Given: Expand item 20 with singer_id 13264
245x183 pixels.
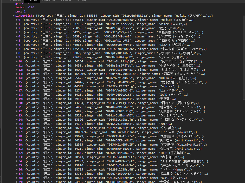Looking at the screenshot, I should click(x=17, y=103).
